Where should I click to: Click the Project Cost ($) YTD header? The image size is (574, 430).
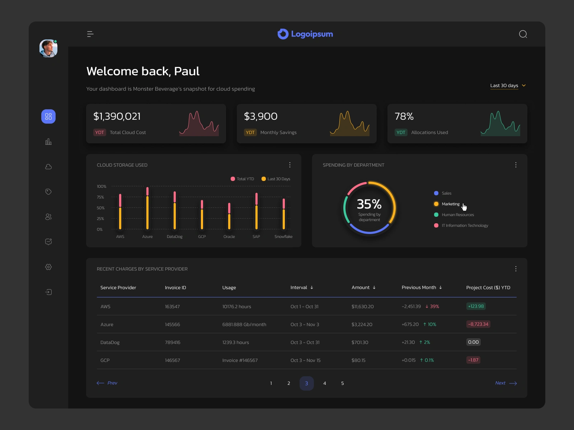pos(488,287)
